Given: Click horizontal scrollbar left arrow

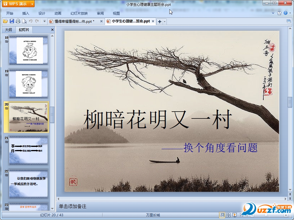Looking at the screenshot, I should pyautogui.click(x=58, y=198).
